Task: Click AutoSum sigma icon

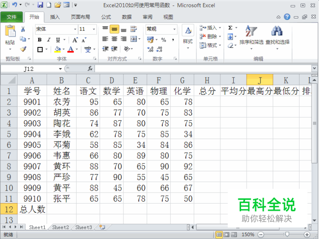Action: [230, 28]
